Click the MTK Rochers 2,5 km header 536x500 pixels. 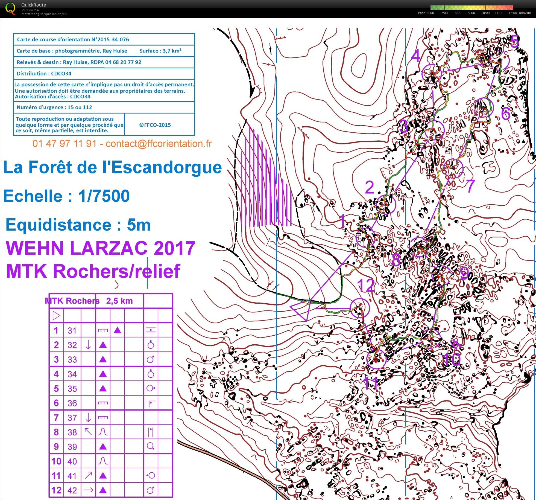[x=89, y=301]
